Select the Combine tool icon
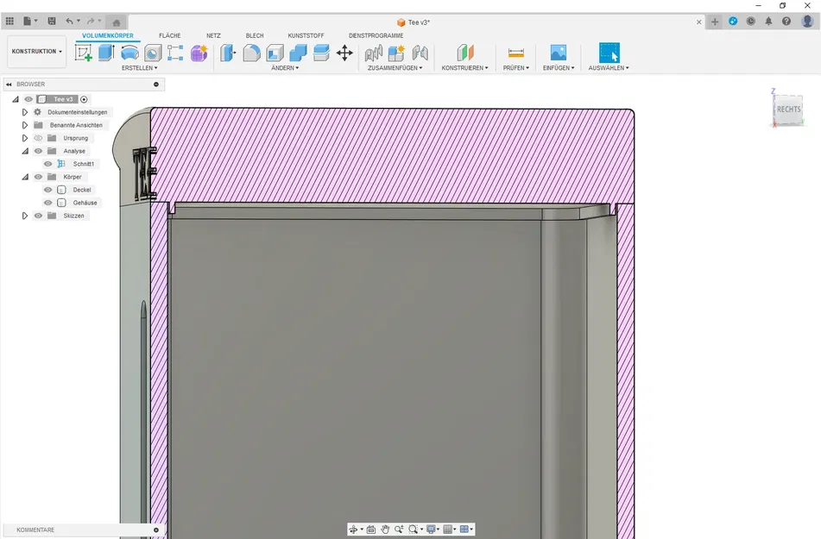The height and width of the screenshot is (539, 821). 298,53
